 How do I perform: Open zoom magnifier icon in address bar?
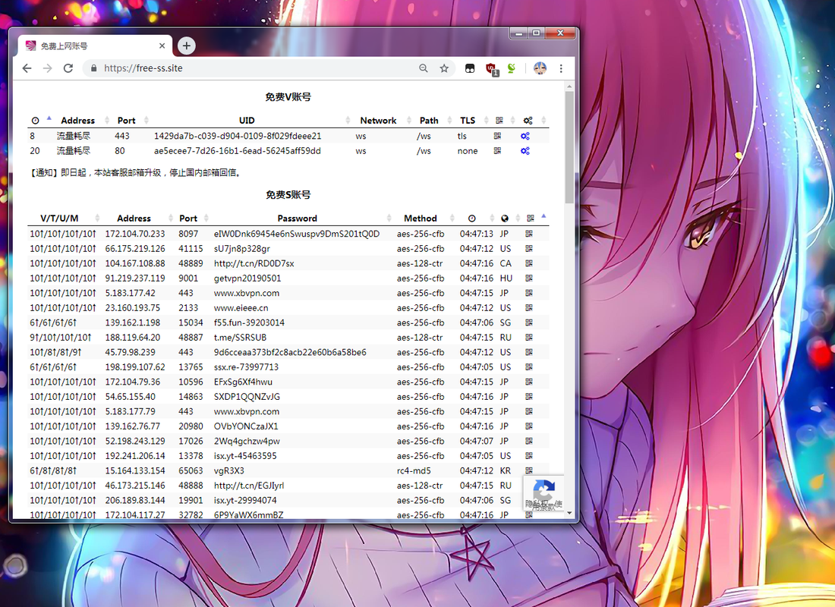pyautogui.click(x=424, y=68)
